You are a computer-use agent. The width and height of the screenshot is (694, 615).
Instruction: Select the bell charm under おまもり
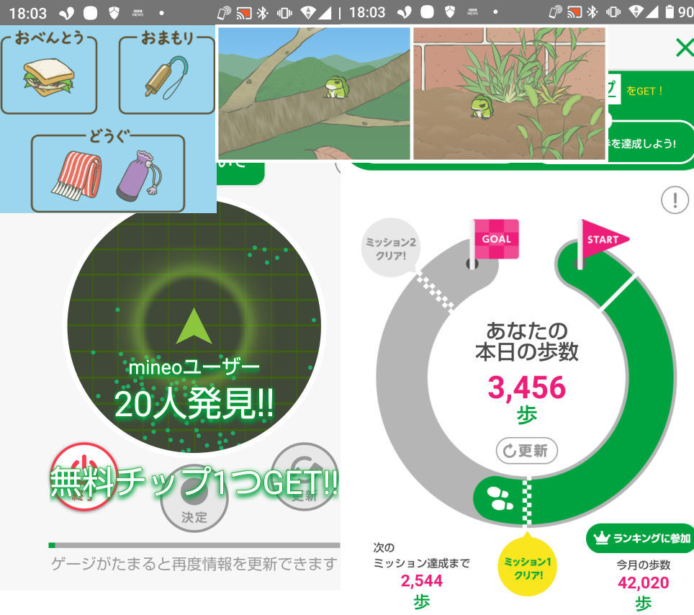click(166, 78)
